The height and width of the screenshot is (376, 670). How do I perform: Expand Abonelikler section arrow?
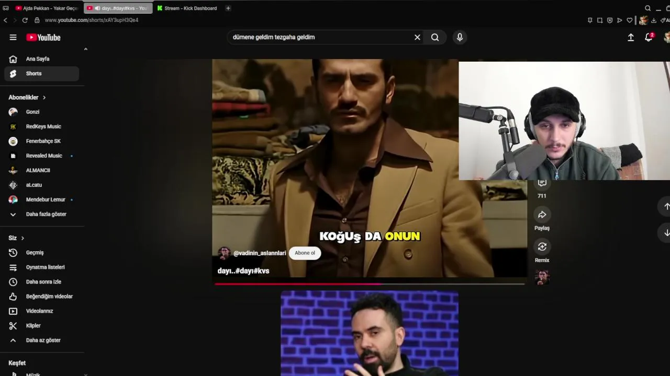[x=44, y=98]
